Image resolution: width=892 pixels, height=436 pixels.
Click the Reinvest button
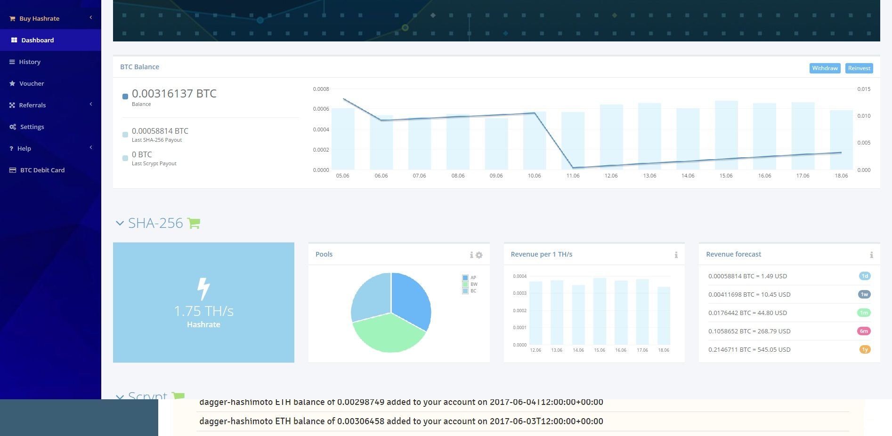click(859, 68)
